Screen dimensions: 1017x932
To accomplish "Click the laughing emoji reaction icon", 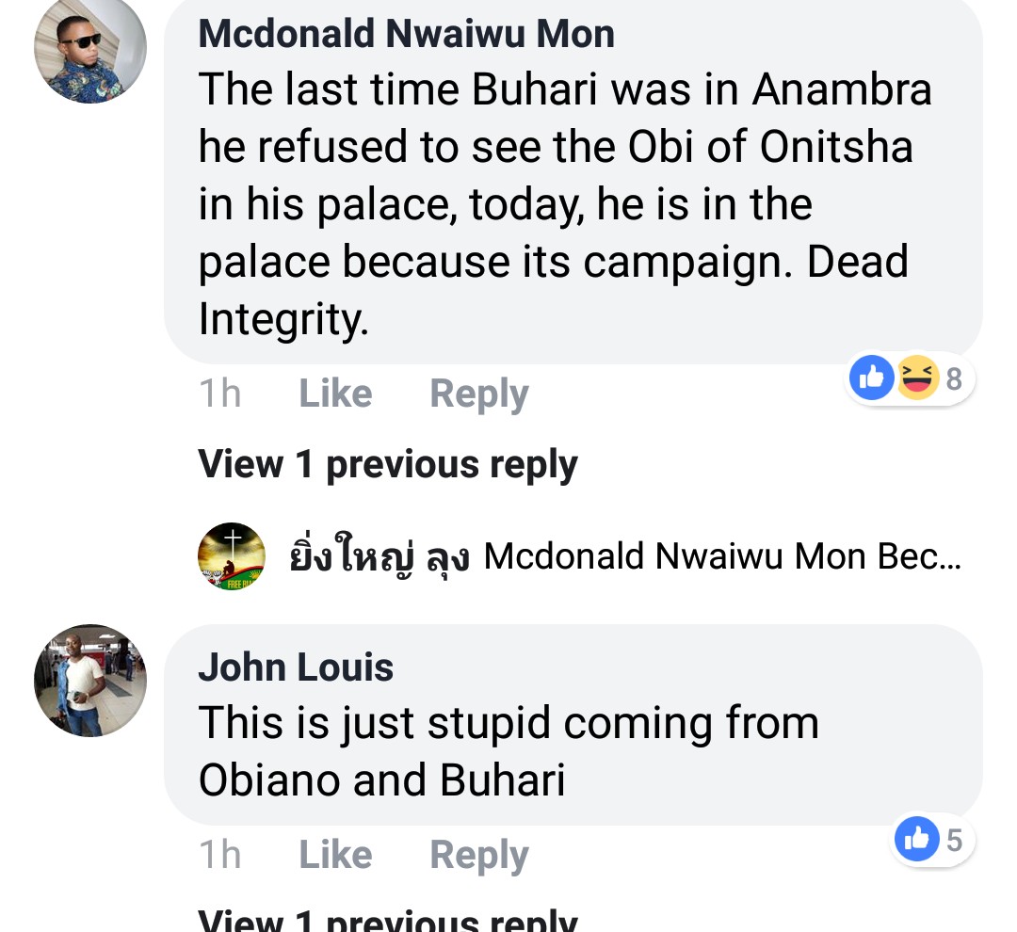I will pyautogui.click(x=916, y=378).
